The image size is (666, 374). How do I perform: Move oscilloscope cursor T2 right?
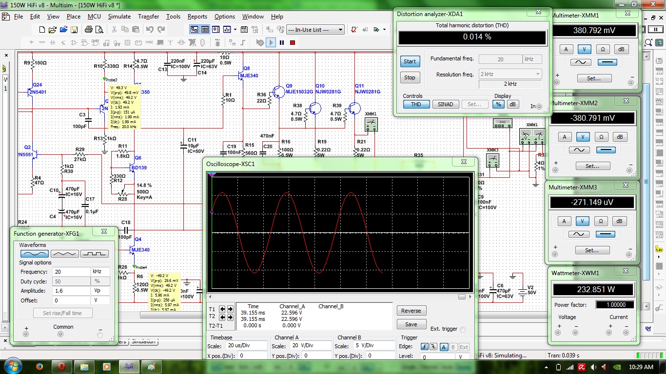point(230,317)
